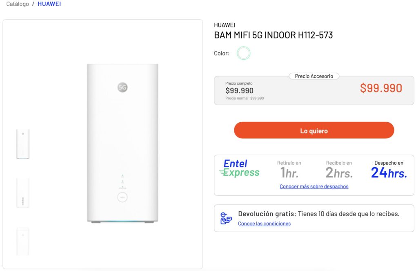Choose 'Recíbelo en 2hrs' option
This screenshot has height=271, width=418.
click(x=339, y=169)
